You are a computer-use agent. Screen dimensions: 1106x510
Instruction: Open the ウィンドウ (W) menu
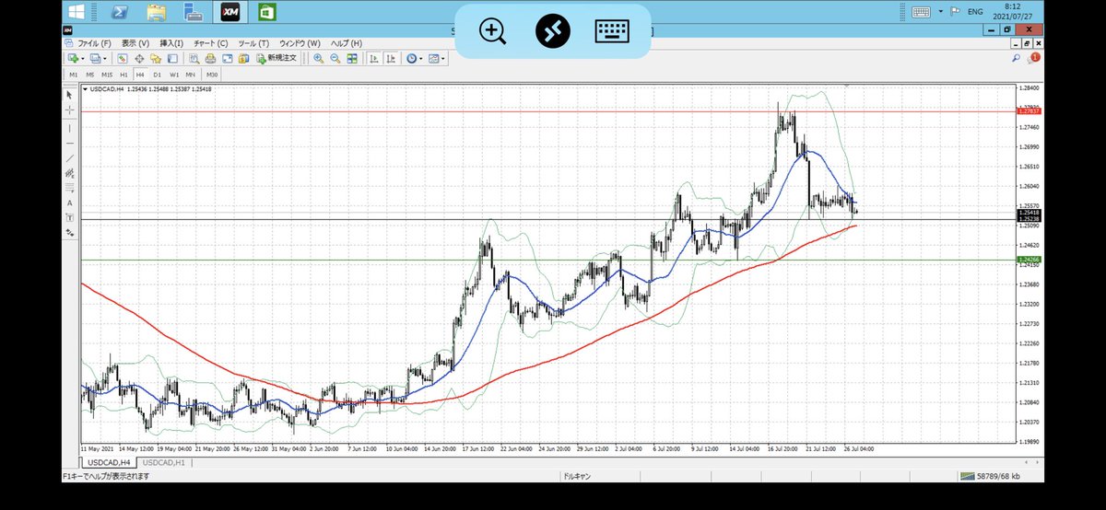300,43
